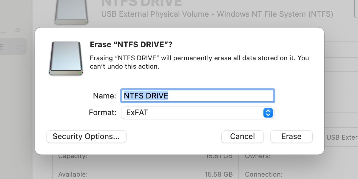
Task: Click the upper eject triangle near the sidebar top
Action: pyautogui.click(x=17, y=30)
